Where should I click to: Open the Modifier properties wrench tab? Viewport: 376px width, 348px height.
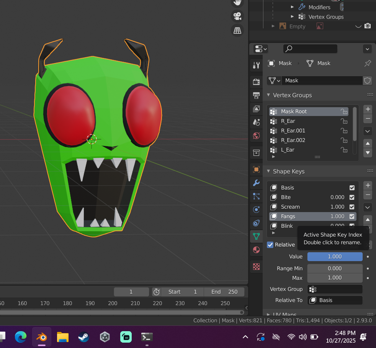256,183
